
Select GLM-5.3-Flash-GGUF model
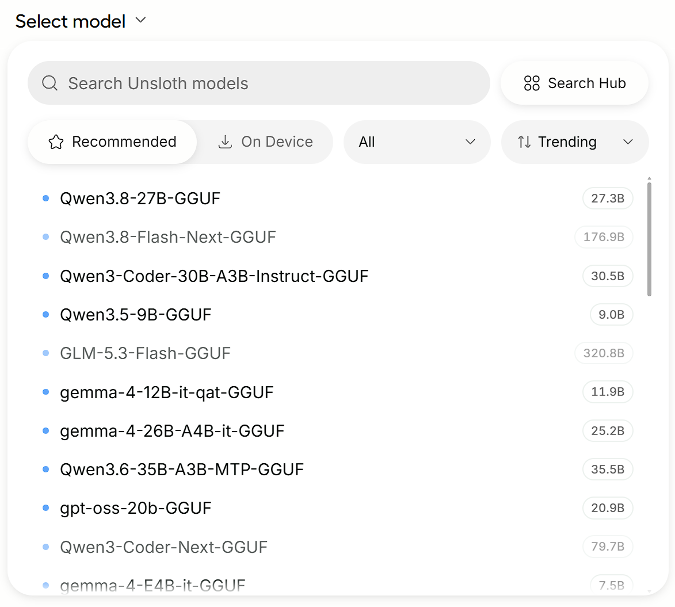[x=337, y=353]
